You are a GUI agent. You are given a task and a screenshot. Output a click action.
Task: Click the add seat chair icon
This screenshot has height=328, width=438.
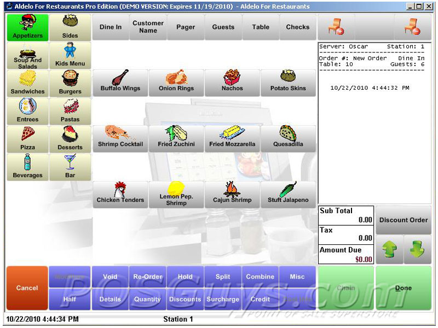[x=336, y=27]
